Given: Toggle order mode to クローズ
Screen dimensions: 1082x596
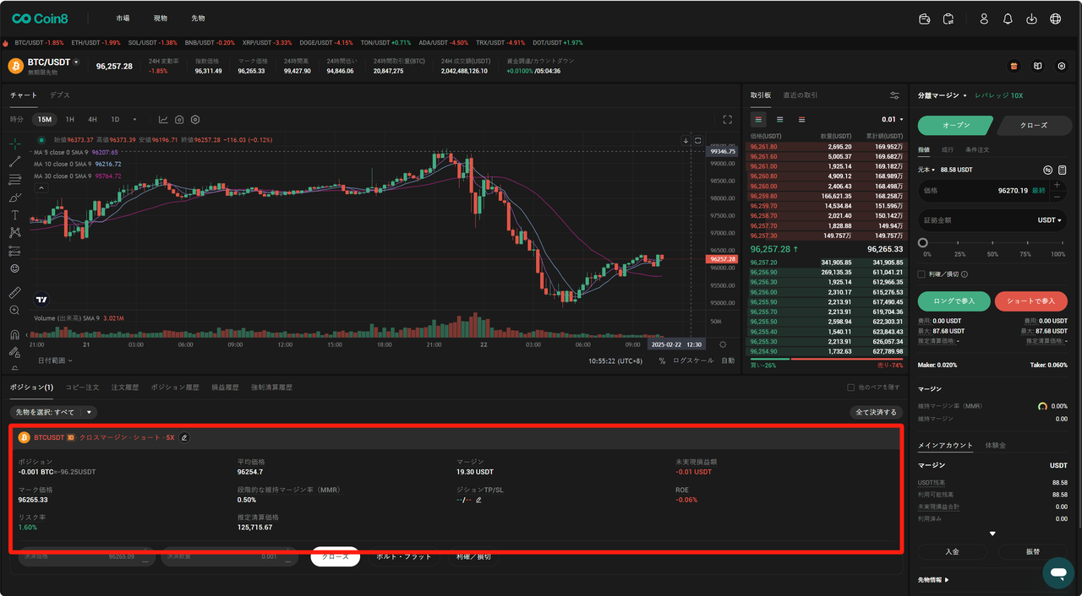Looking at the screenshot, I should point(1032,125).
